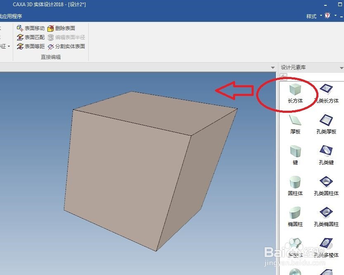
Task: Choose the 孔类多棱体 hole prism element
Action: [x=326, y=248]
